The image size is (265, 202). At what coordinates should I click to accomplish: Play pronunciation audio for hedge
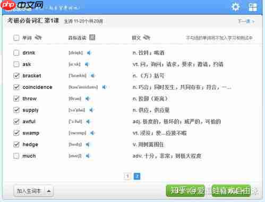(x=88, y=144)
